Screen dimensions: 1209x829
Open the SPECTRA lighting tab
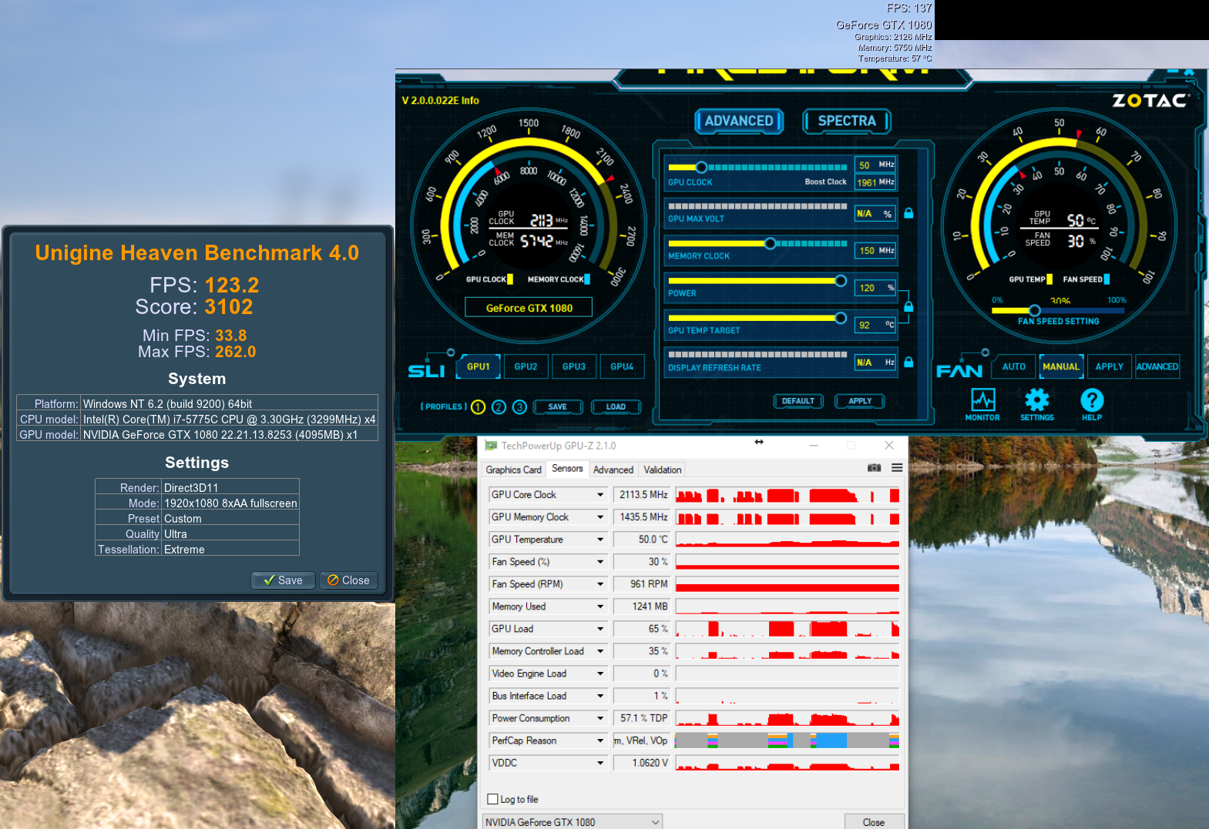point(847,121)
